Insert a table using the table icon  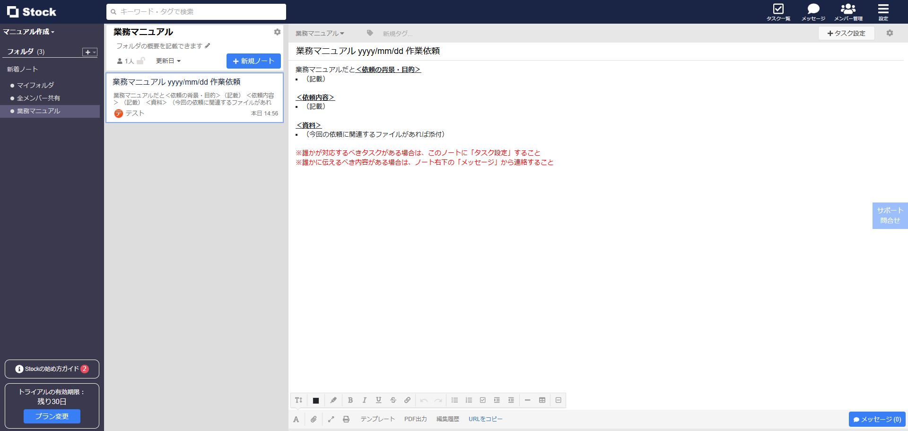coord(542,400)
